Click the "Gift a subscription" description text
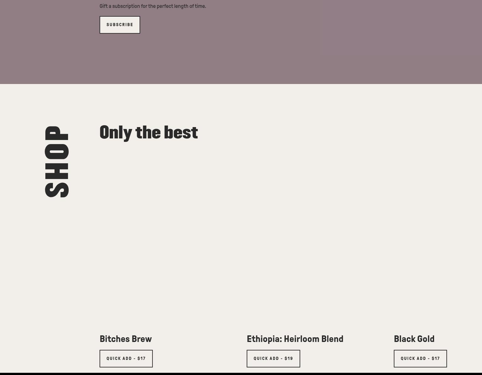 (153, 6)
